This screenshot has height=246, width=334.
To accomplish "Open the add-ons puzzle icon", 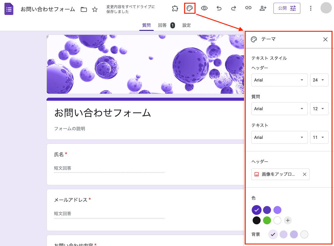I will coord(175,9).
